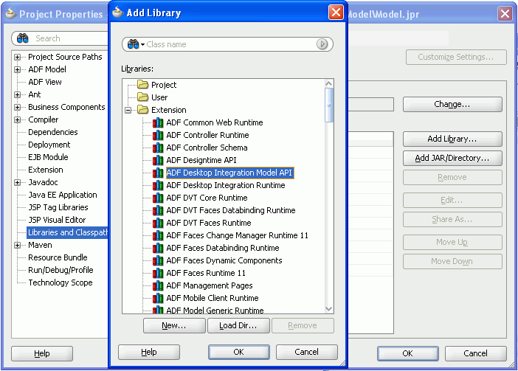Click the run search arrow button in Class name field
518x371 pixels.
coord(322,44)
